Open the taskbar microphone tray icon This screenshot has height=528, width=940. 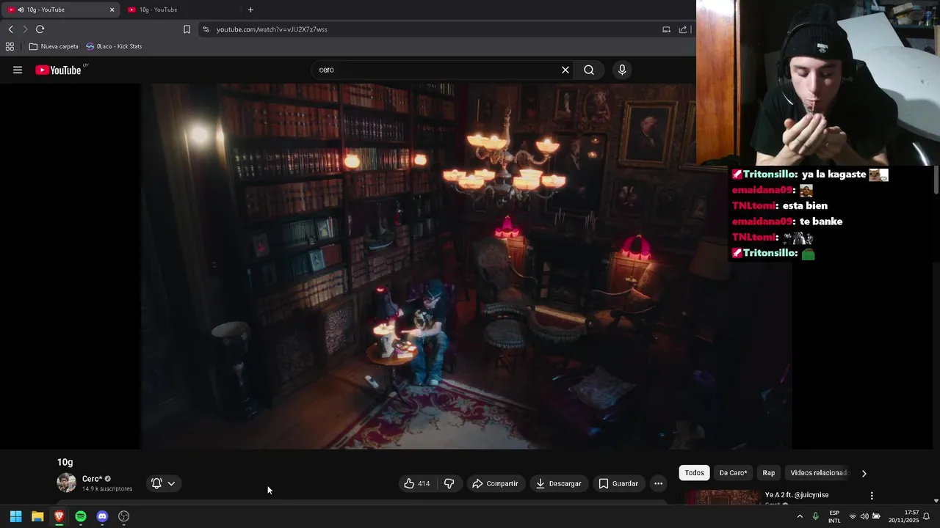coord(816,516)
